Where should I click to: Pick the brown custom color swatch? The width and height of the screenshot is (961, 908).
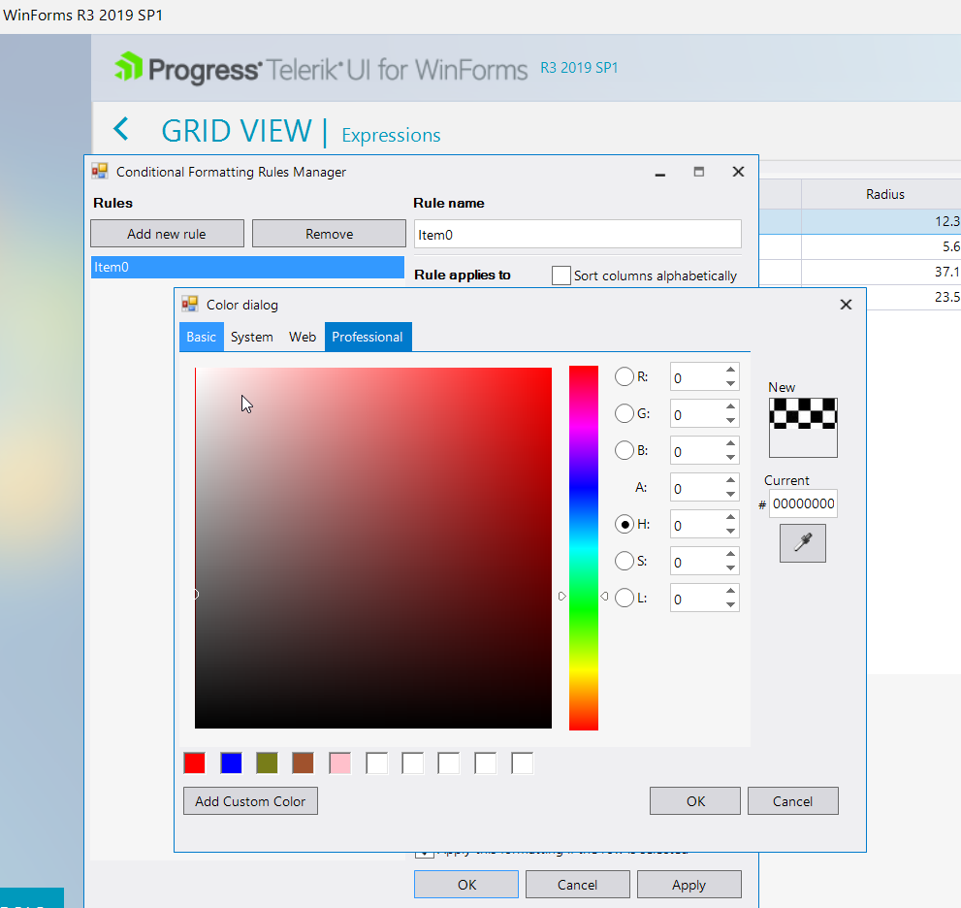pyautogui.click(x=304, y=763)
